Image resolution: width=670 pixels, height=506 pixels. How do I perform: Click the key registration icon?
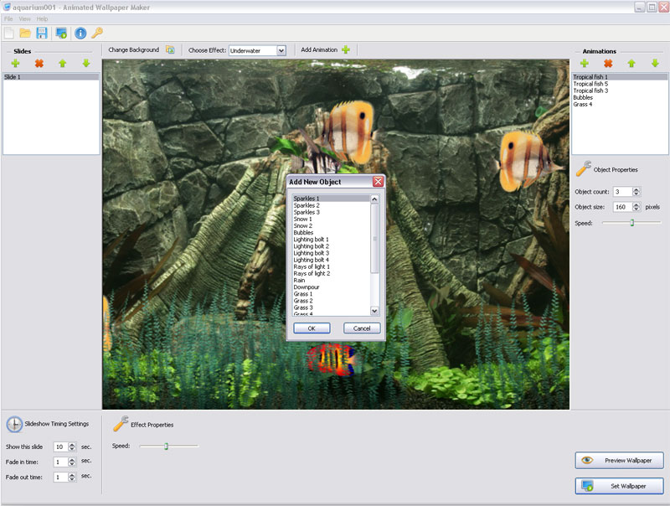[97, 34]
